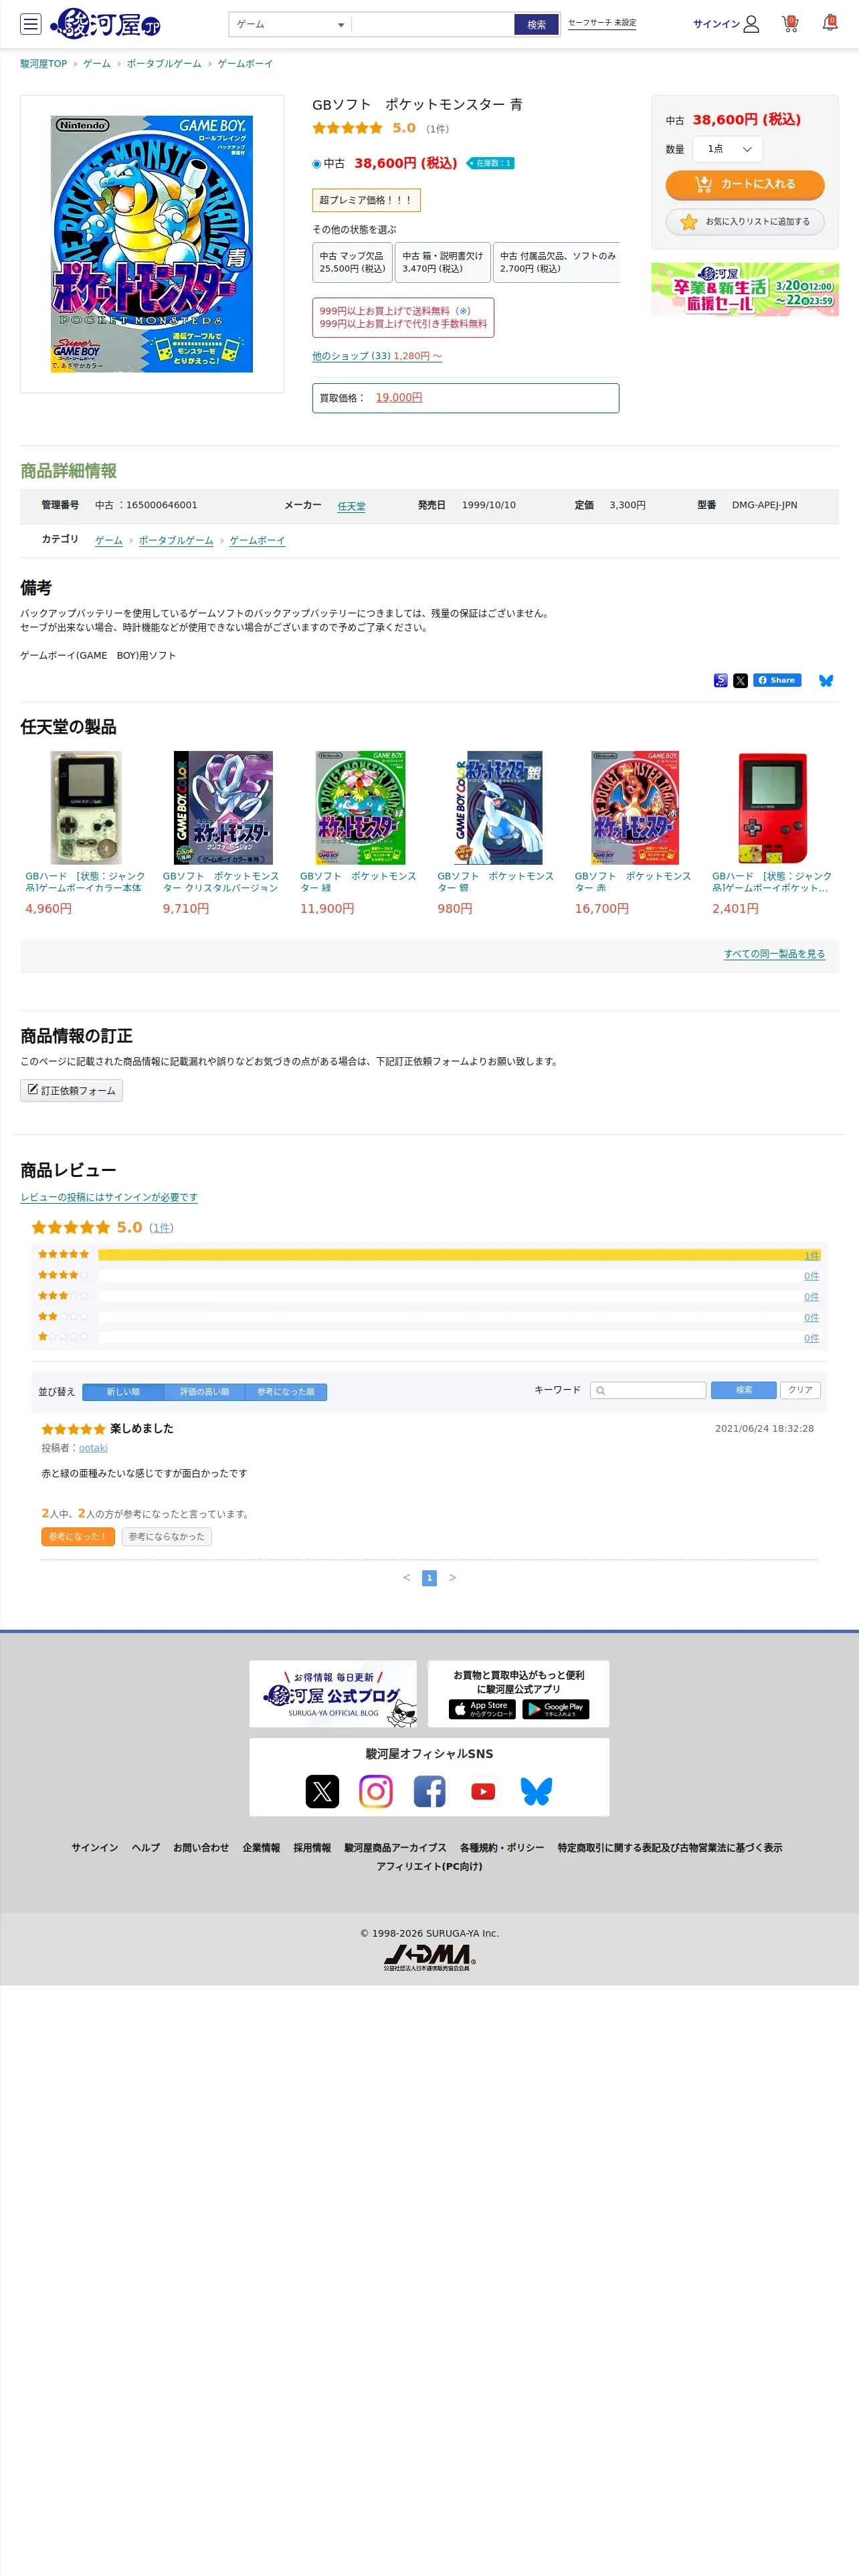The image size is (859, 2576).
Task: Click the 1-star rating bar row
Action: coord(429,1338)
